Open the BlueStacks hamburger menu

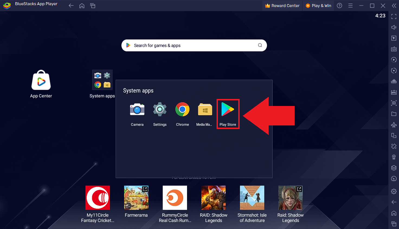coord(350,5)
